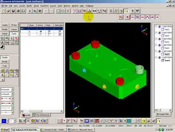Viewport: 175px width, 132px height.
Task: Click the Cut scissors icon
Action: (30, 11)
